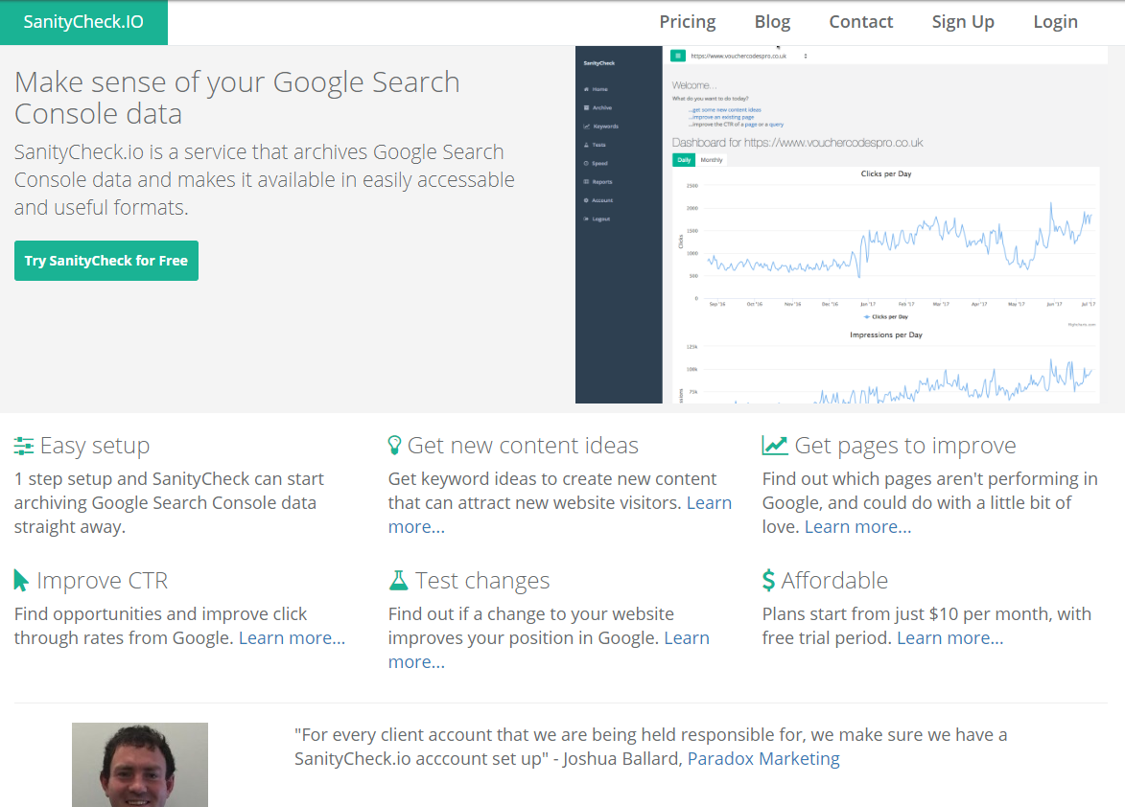The image size is (1125, 807).
Task: Click the flask Test changes icon
Action: click(398, 581)
